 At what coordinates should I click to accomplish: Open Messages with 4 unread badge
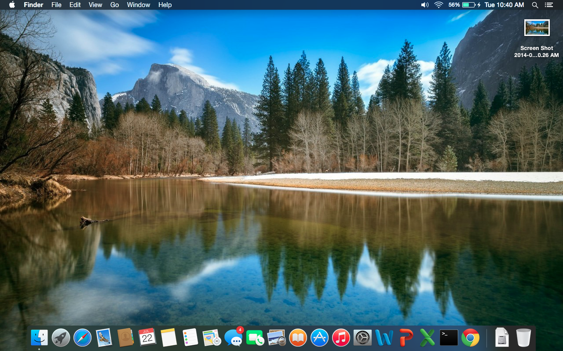(x=233, y=337)
